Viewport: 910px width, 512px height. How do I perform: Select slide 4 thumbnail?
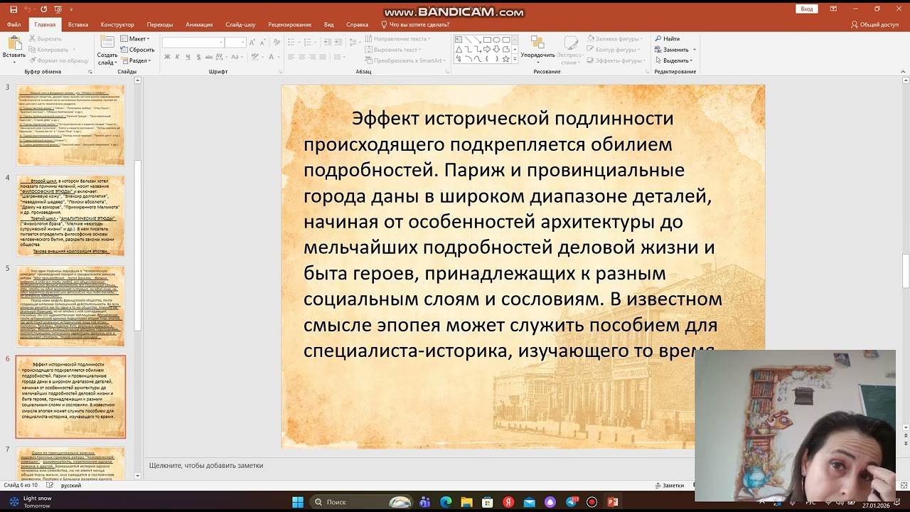tap(70, 215)
